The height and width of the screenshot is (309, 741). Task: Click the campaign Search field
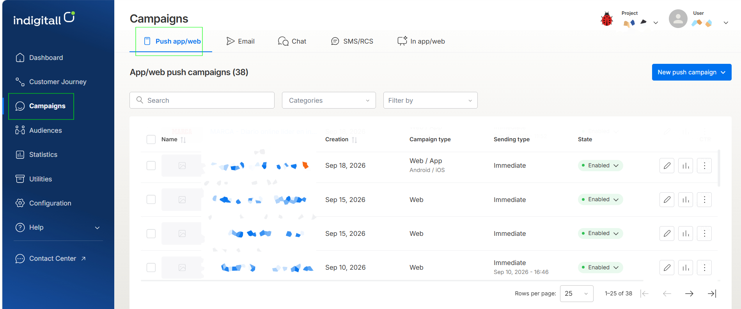(x=202, y=100)
